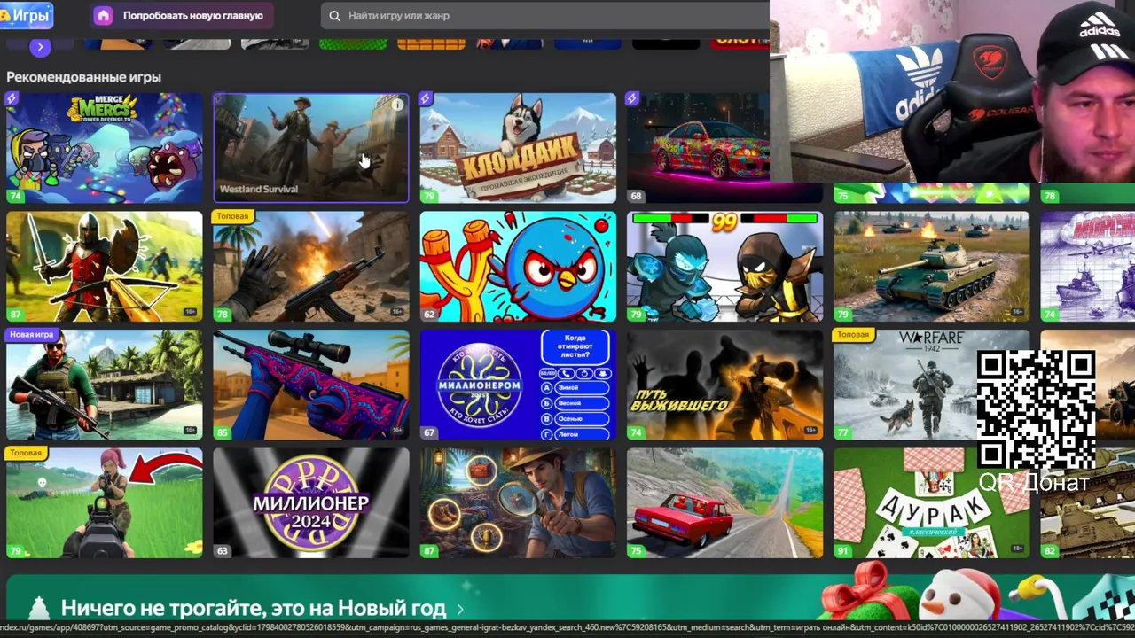Open Merge Mercs tower defense game
Screen dimensions: 1135x638
click(x=104, y=148)
